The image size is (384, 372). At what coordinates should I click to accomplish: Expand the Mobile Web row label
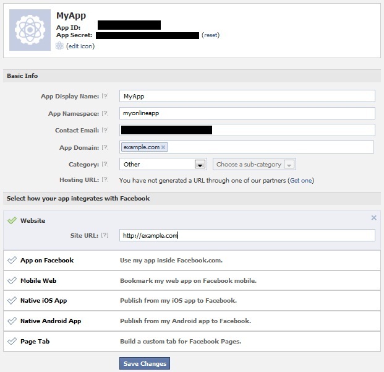click(38, 280)
